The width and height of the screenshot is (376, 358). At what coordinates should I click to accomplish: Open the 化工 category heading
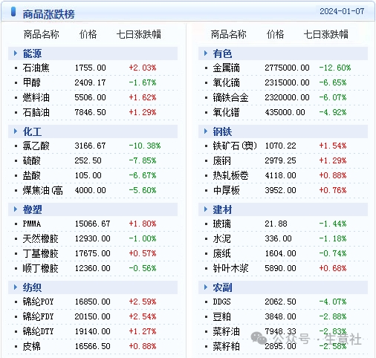32,131
